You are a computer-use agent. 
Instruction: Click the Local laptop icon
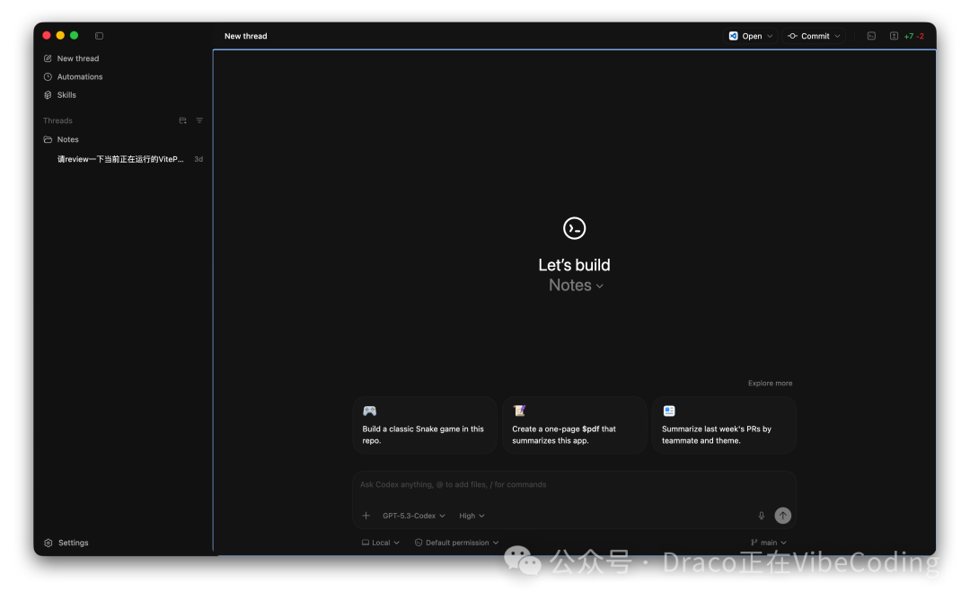(x=366, y=543)
